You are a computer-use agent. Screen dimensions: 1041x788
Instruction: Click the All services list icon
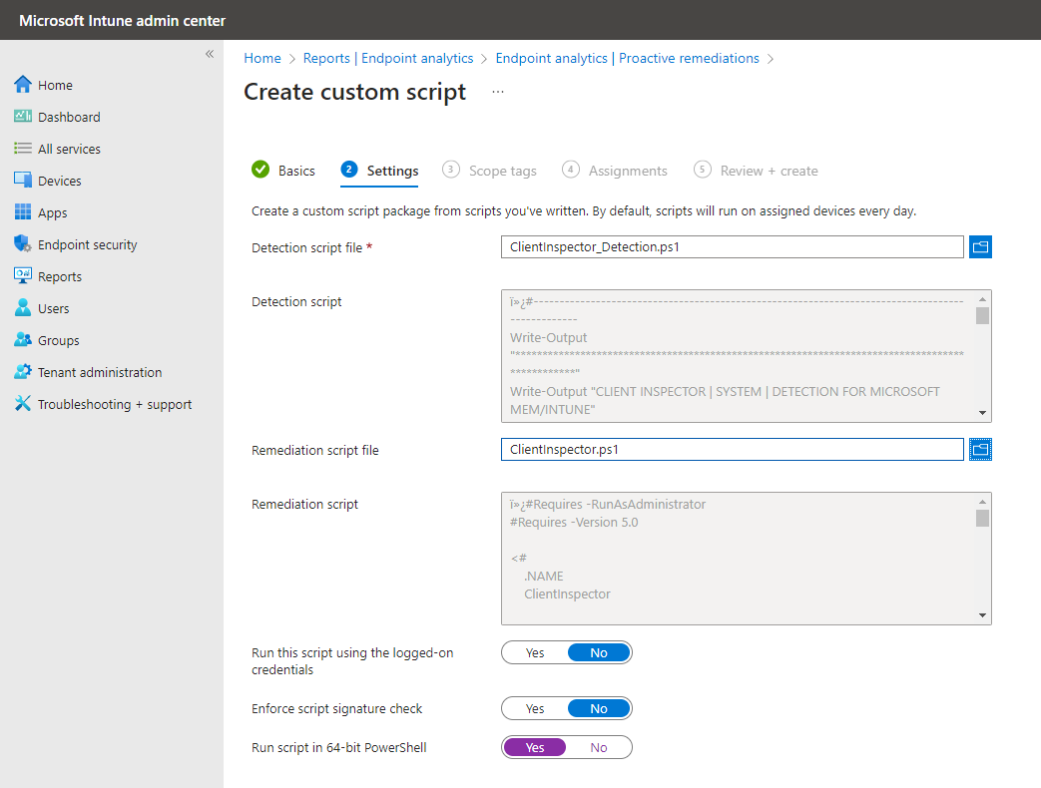pyautogui.click(x=23, y=149)
